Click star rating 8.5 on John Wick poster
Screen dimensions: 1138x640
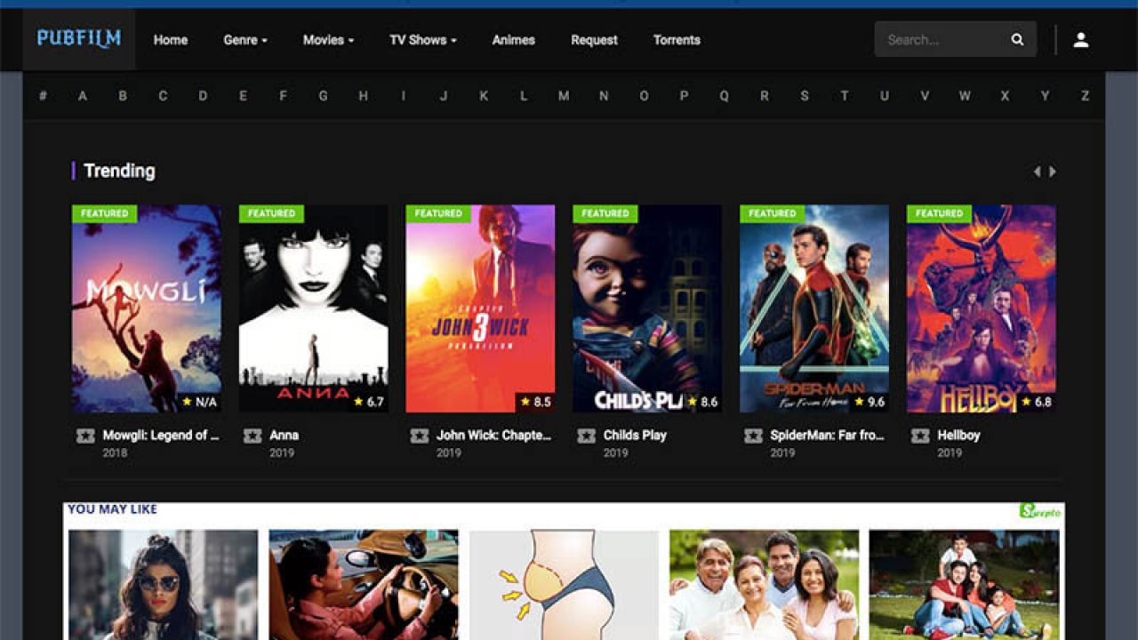tap(535, 402)
